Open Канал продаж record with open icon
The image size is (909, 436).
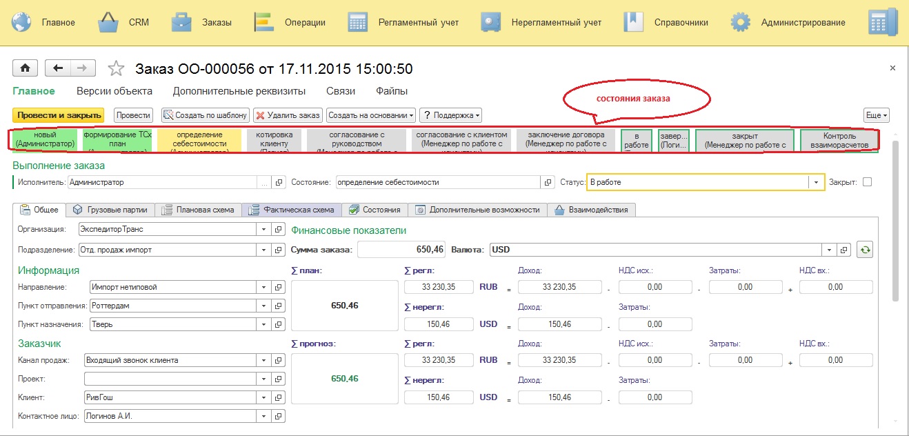point(279,360)
